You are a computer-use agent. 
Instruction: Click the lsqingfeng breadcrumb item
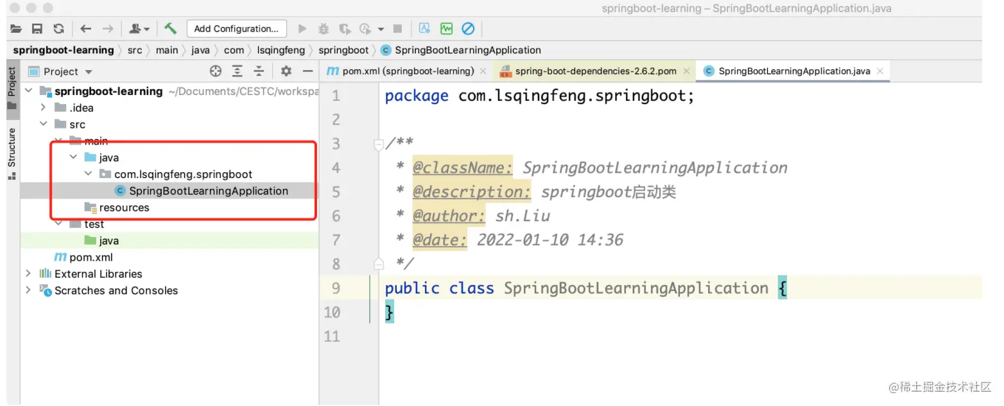tap(283, 50)
